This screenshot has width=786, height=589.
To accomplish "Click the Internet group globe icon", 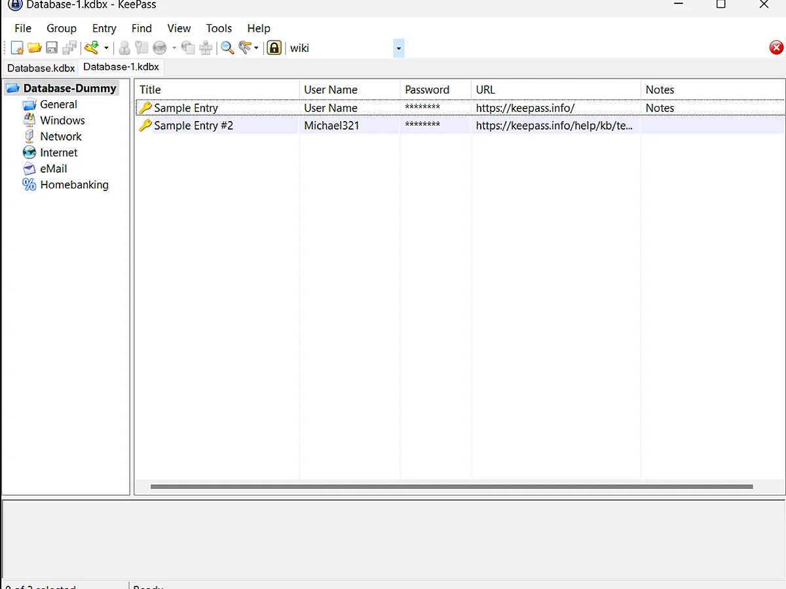I will (x=29, y=152).
